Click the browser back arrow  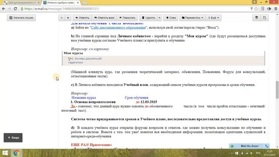pyautogui.click(x=3, y=9)
